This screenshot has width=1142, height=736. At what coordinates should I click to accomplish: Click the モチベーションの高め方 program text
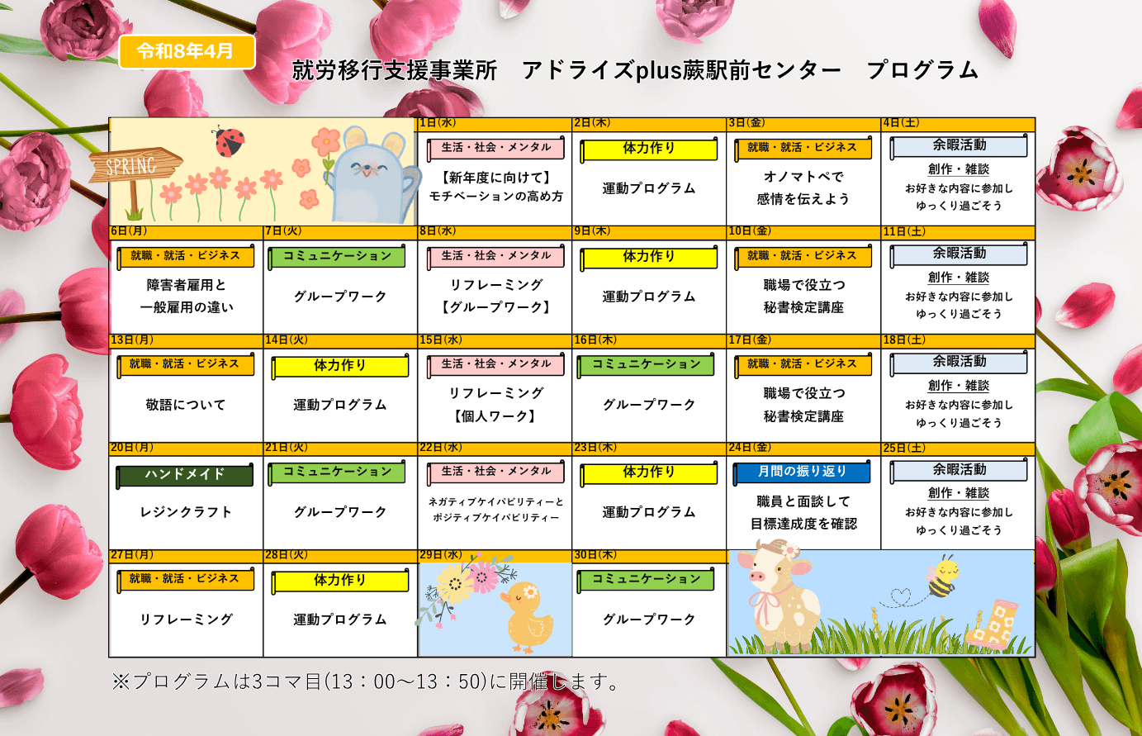tap(495, 197)
